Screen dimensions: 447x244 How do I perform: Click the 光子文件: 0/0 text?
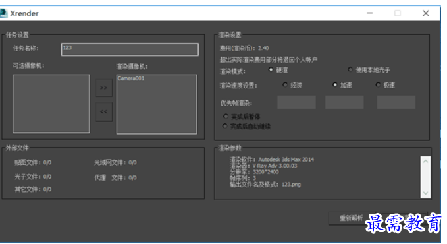tap(33, 177)
